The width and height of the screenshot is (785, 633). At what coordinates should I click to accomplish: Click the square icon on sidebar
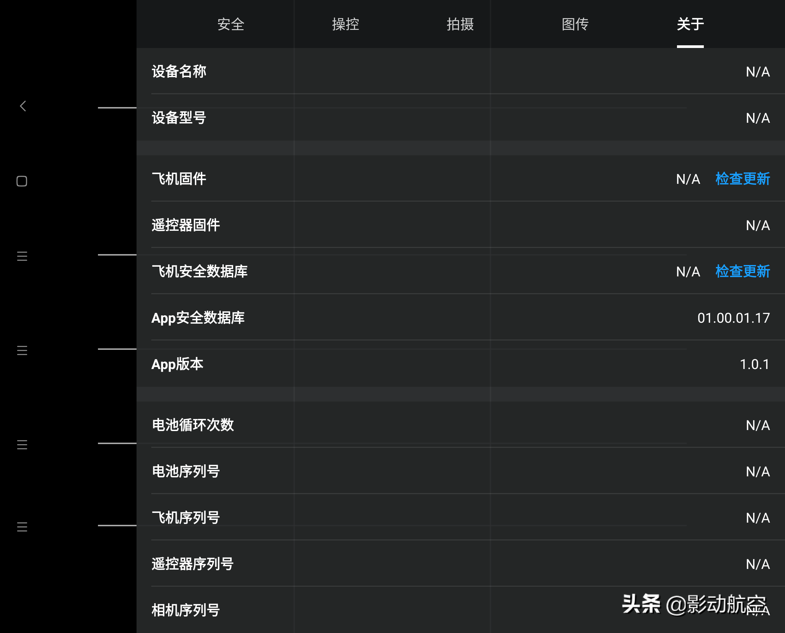pyautogui.click(x=22, y=181)
